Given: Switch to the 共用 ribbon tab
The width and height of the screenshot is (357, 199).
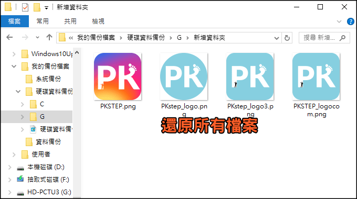Looking at the screenshot, I should click(x=70, y=21).
